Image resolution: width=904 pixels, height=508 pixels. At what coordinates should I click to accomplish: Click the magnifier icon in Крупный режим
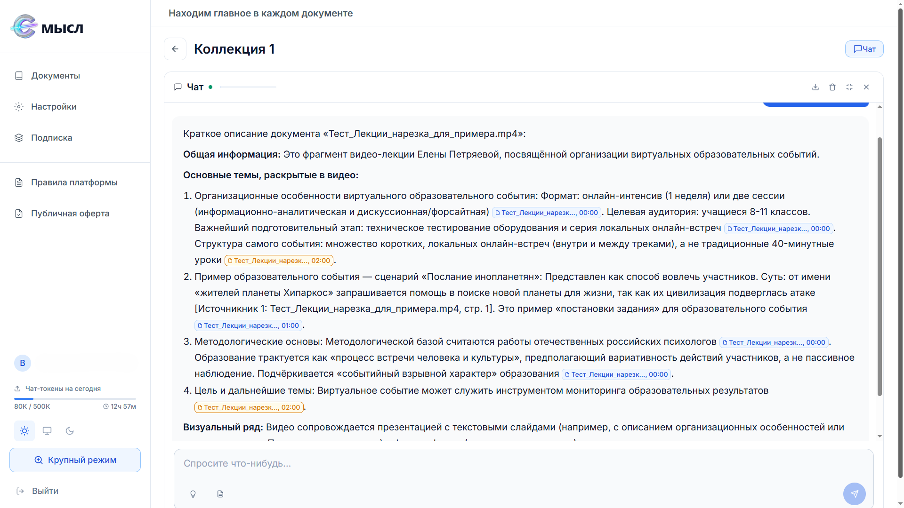[39, 460]
